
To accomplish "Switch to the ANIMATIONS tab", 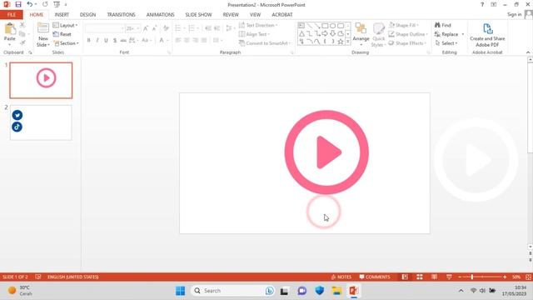I will tap(160, 15).
